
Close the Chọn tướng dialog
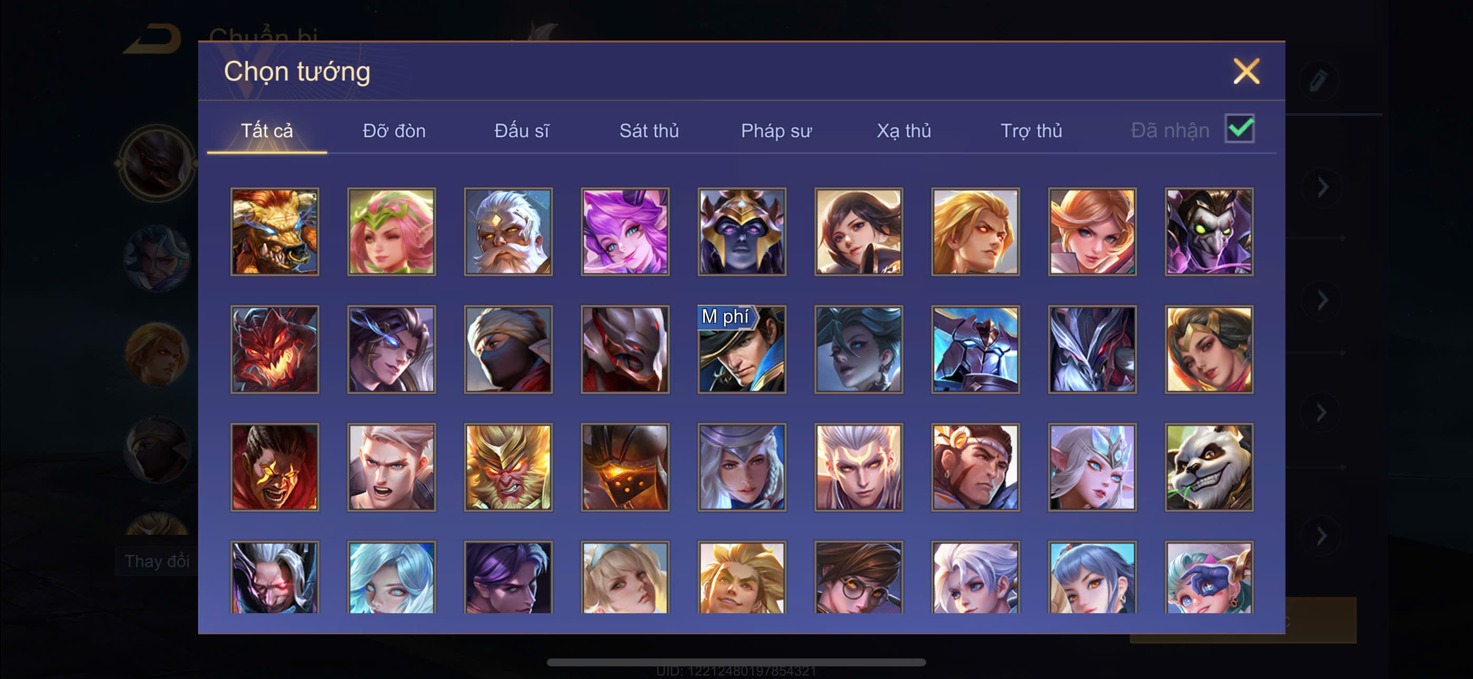[1246, 72]
